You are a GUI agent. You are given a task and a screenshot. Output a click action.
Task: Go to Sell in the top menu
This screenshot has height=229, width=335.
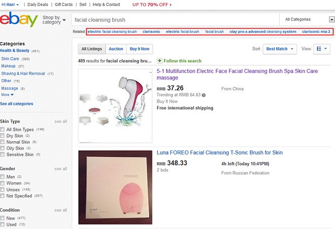click(x=83, y=5)
